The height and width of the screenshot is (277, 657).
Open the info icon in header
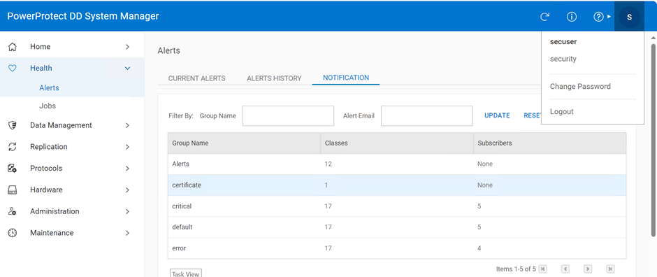point(572,17)
